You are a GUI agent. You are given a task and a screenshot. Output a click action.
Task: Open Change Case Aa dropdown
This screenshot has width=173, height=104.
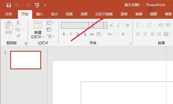click(x=112, y=34)
